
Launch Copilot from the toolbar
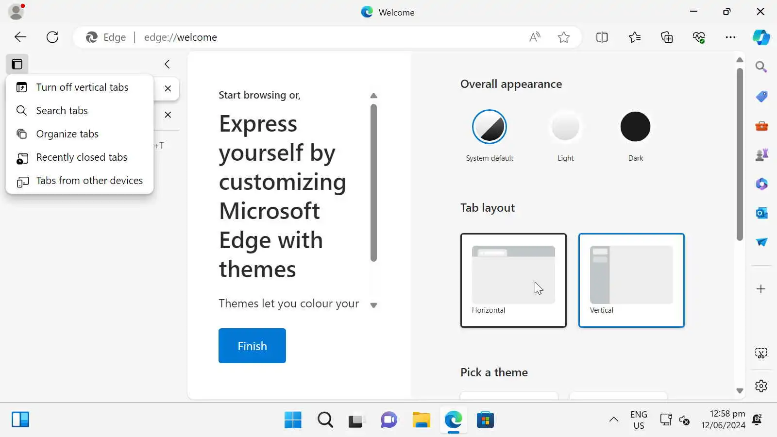761,37
